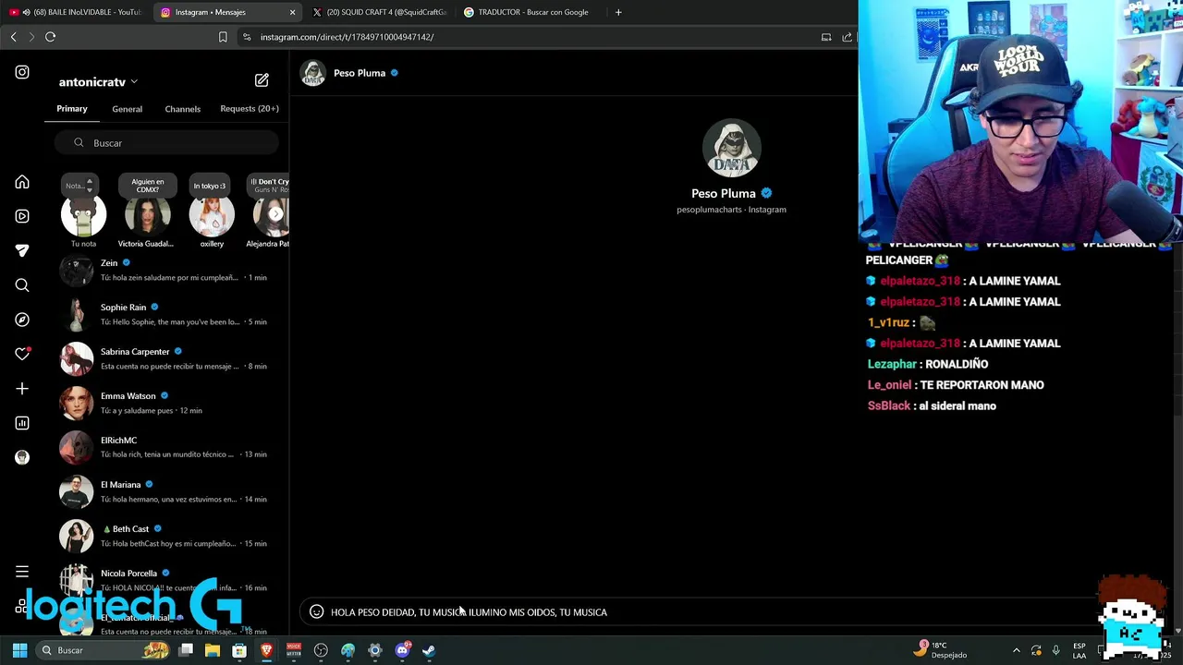Screen dimensions: 1183x665
Task: Switch to the Channels tab
Action: 183,109
